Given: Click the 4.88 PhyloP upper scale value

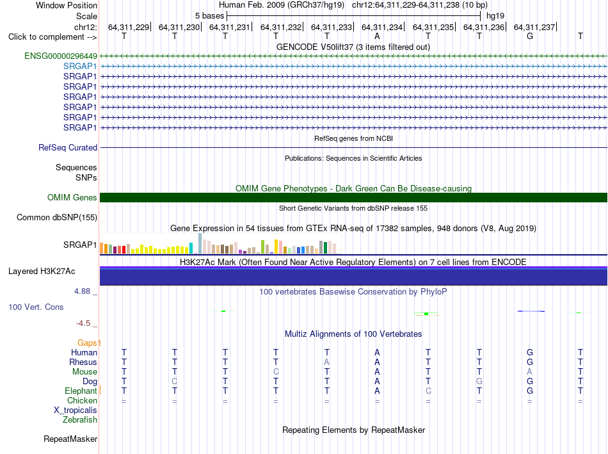Looking at the screenshot, I should pyautogui.click(x=82, y=291).
